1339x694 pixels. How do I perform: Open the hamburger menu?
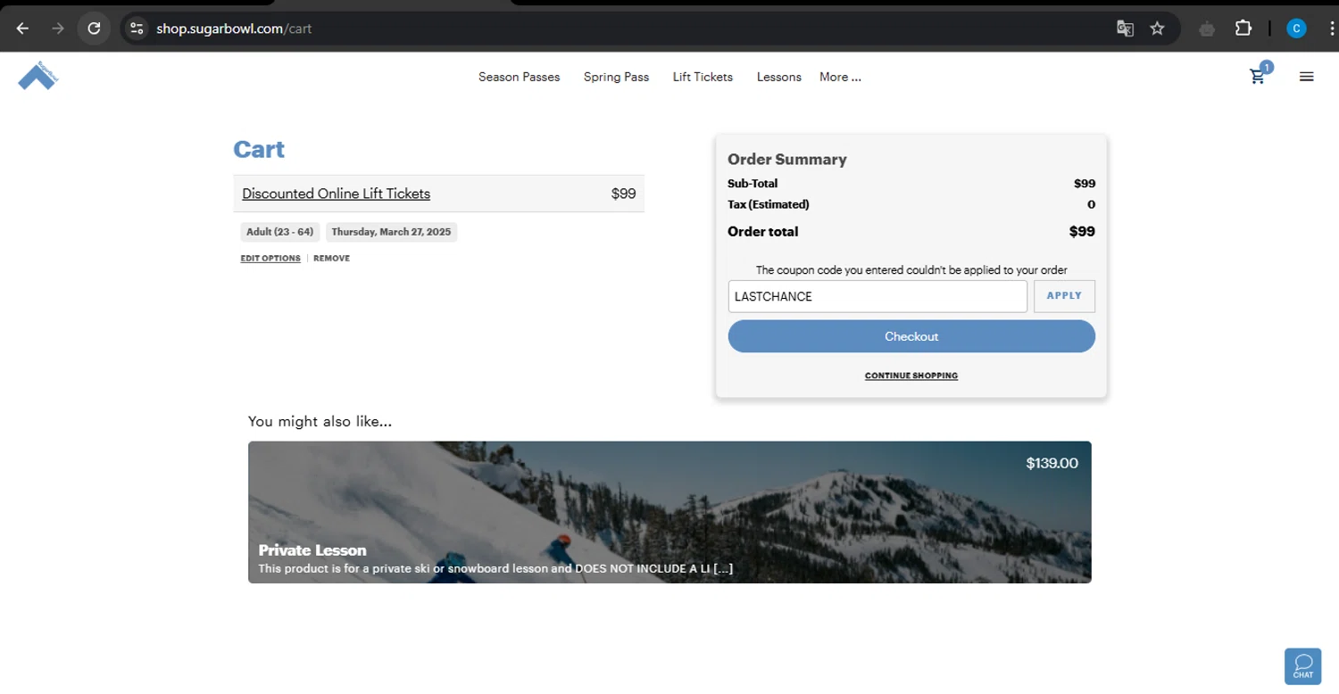pyautogui.click(x=1307, y=77)
